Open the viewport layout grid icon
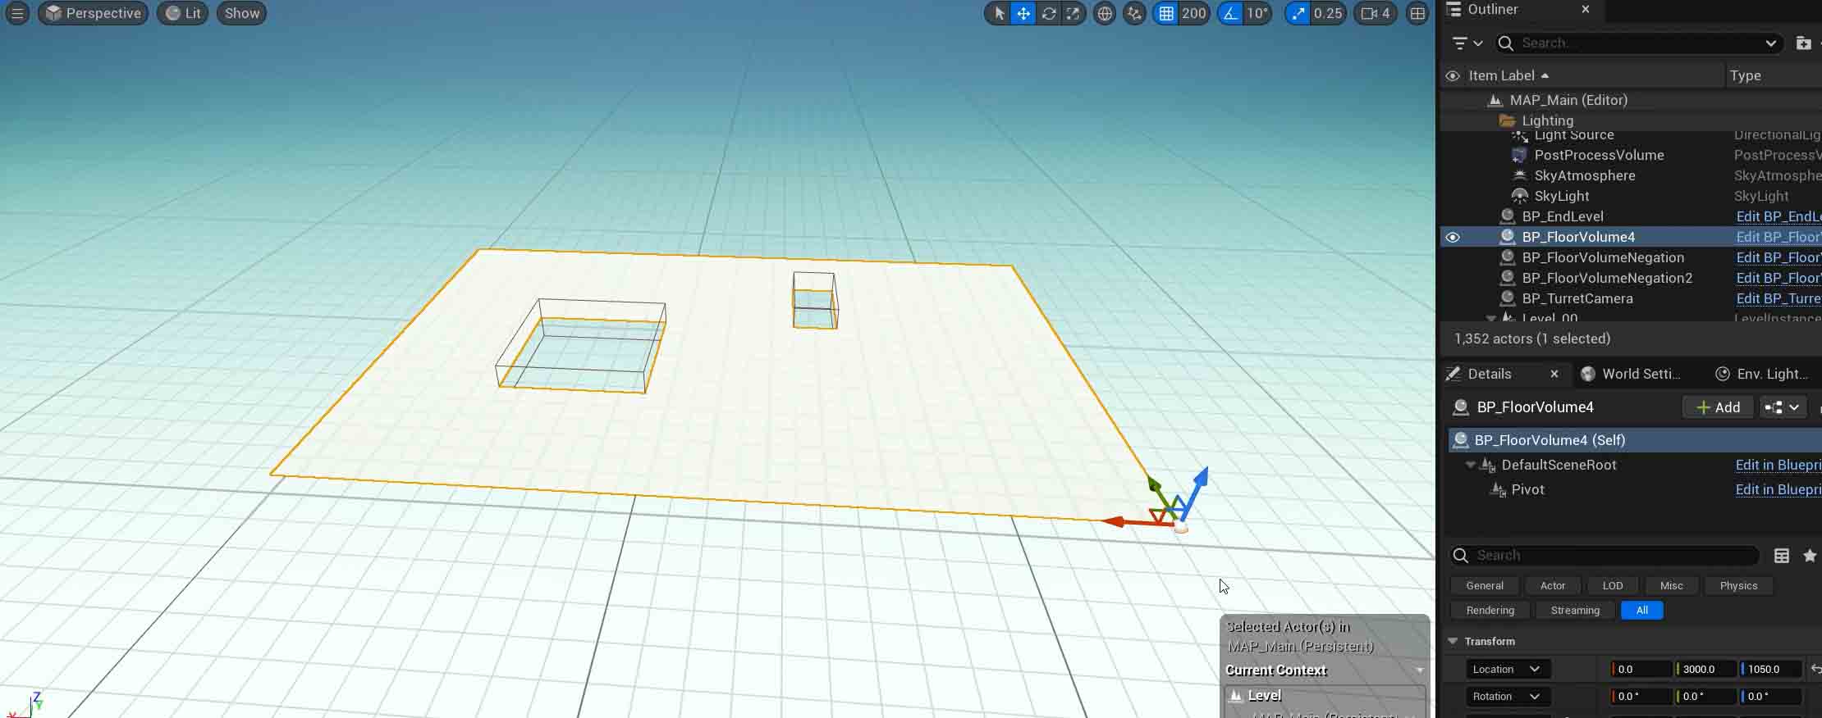The width and height of the screenshot is (1822, 718). point(1417,13)
